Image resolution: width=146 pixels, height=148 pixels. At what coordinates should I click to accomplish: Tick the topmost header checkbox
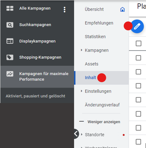[x=139, y=43]
